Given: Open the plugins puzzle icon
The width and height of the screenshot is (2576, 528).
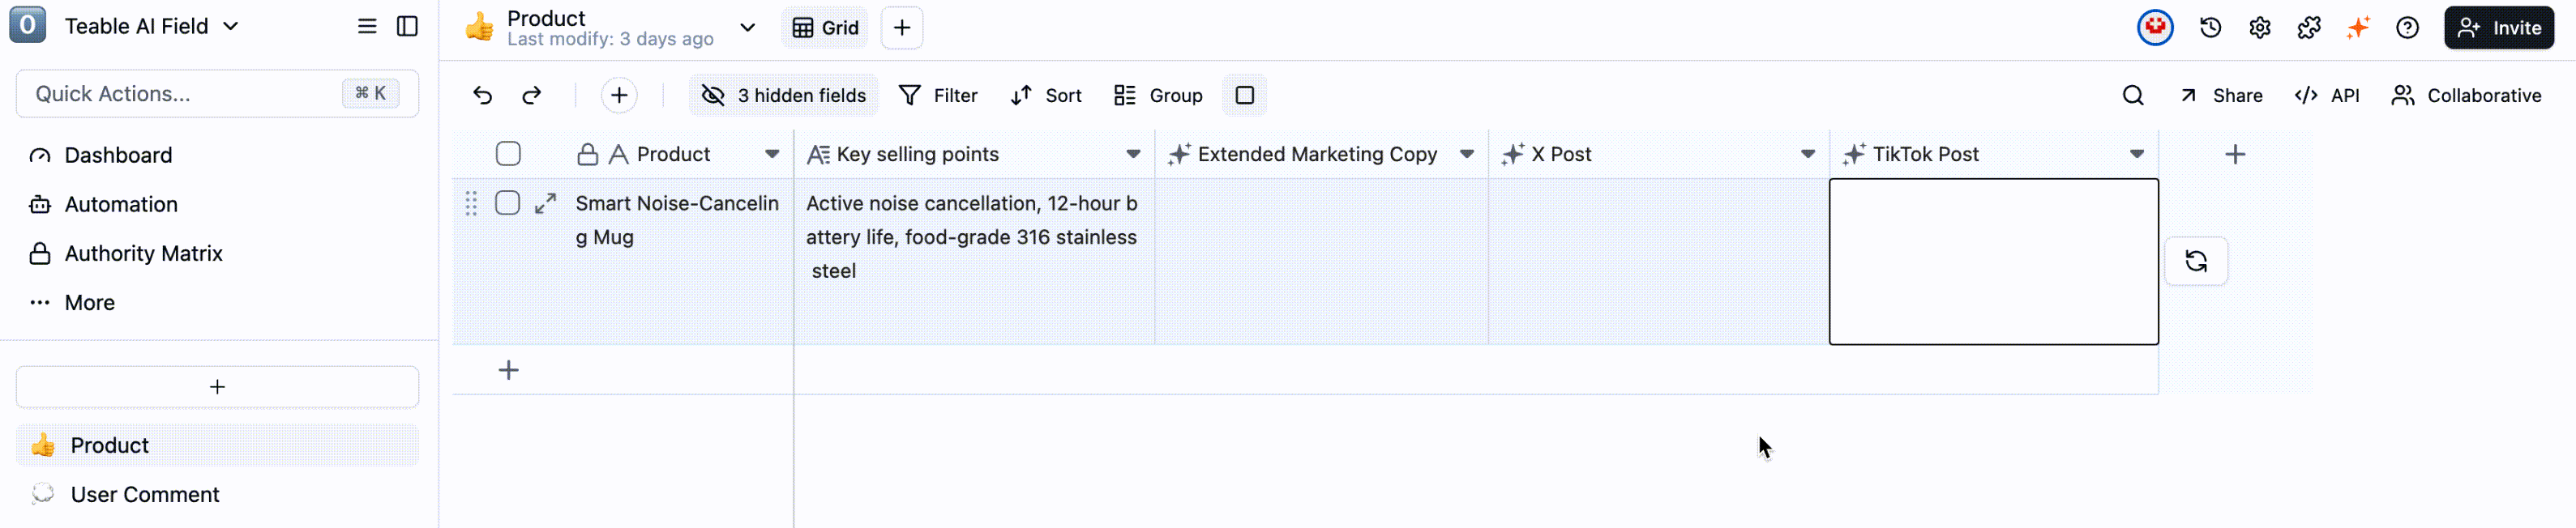Looking at the screenshot, I should 2308,27.
